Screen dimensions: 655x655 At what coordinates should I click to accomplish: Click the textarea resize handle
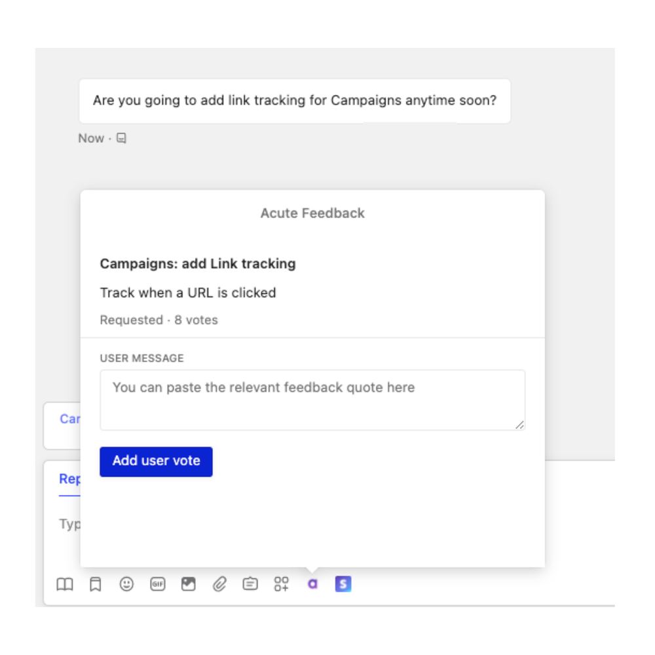pyautogui.click(x=520, y=425)
